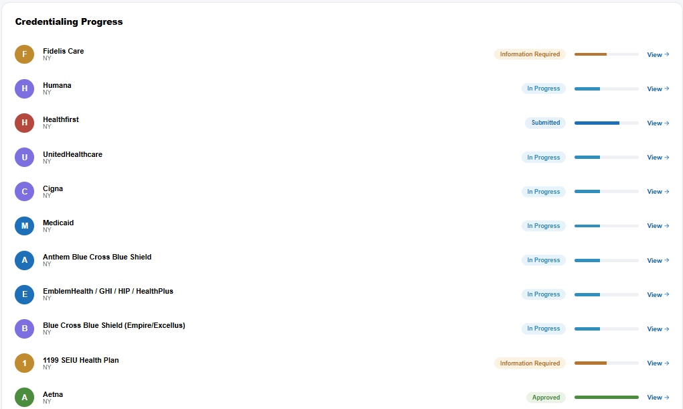Screen dimensions: 683x409
Task: Click the Healthfirst avatar icon
Action: [24, 123]
